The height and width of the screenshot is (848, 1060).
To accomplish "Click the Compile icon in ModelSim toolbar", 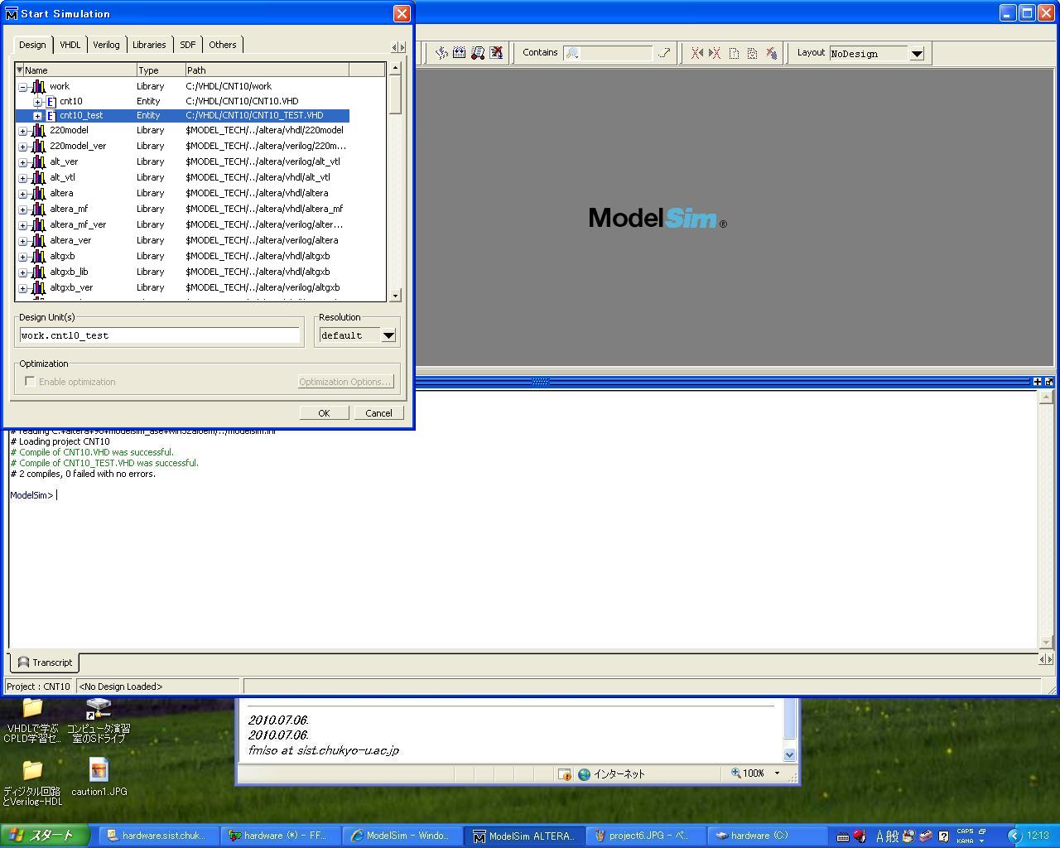I will pyautogui.click(x=441, y=53).
